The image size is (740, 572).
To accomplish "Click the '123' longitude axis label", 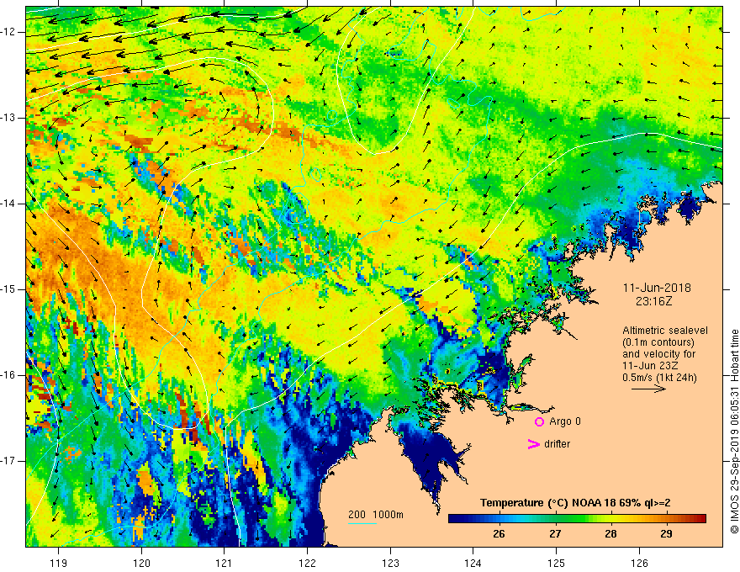I will [x=390, y=563].
